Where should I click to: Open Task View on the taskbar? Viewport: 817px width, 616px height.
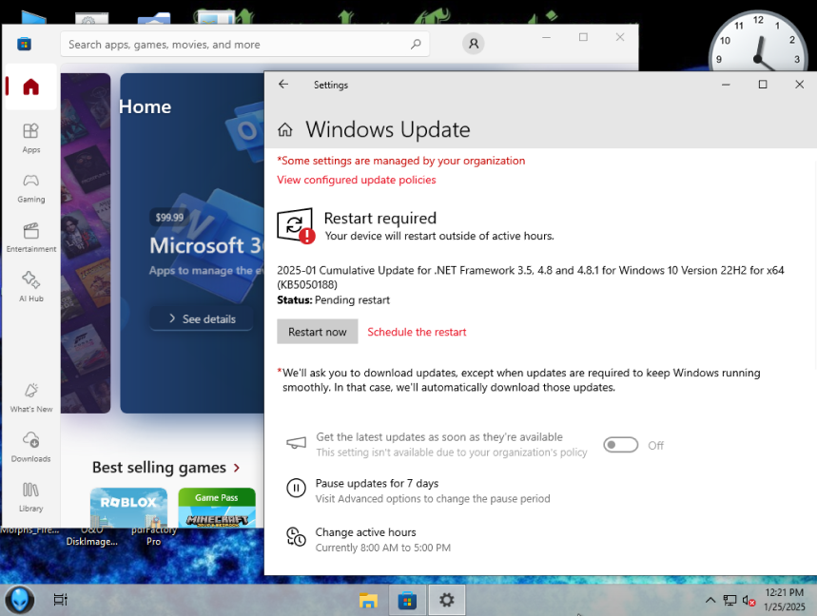[61, 600]
